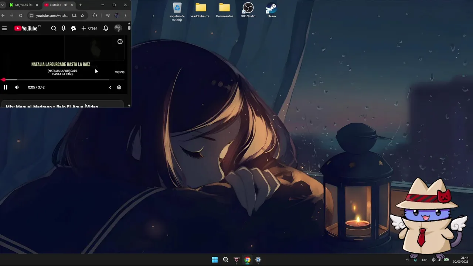
Task: Click the 0:05 / 3:42 time display
Action: click(36, 88)
